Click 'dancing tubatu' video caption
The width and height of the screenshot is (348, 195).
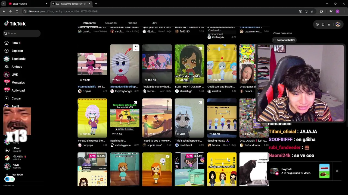(x=218, y=141)
